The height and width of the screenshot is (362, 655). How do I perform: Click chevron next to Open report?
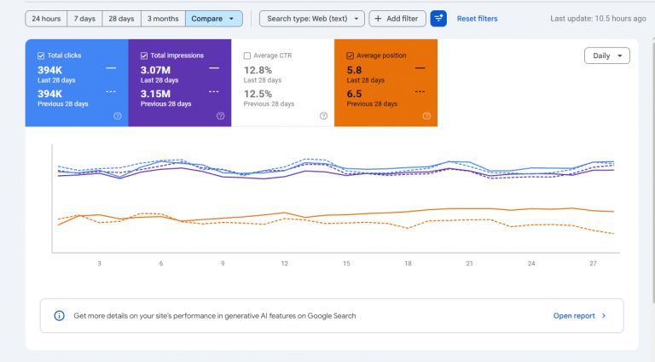(x=604, y=316)
